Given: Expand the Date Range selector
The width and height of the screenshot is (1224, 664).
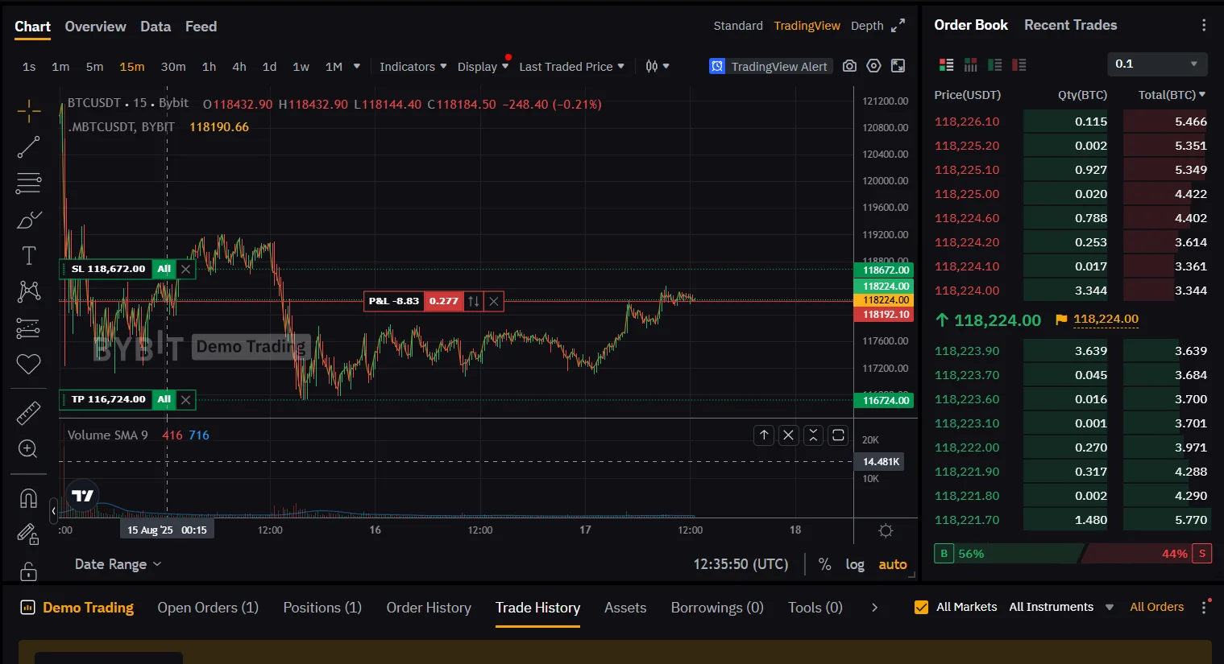Looking at the screenshot, I should click(x=118, y=564).
